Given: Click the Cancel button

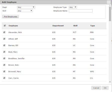Looking at the screenshot, I should (96, 88).
